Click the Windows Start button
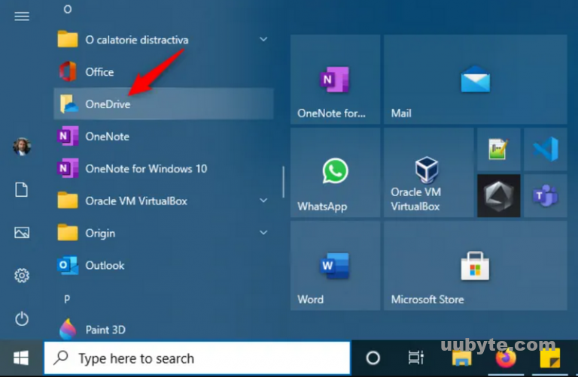The width and height of the screenshot is (578, 377). pos(21,358)
